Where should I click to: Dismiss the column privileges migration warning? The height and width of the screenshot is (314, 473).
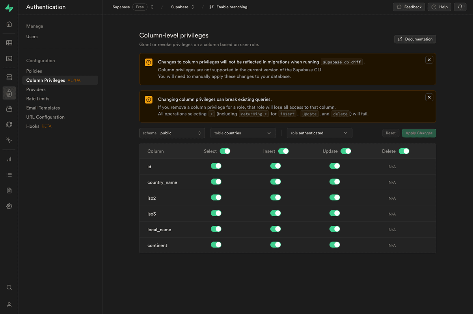tap(429, 59)
